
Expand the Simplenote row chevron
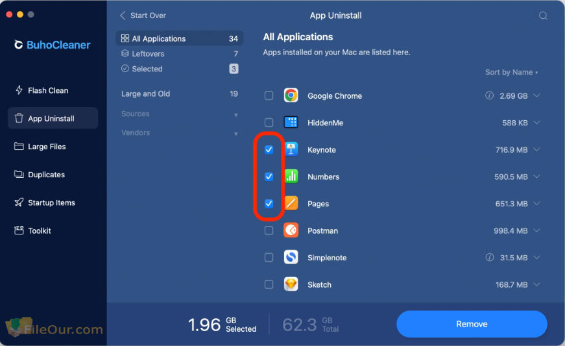pyautogui.click(x=536, y=257)
